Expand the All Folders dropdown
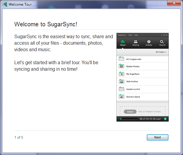 point(161,52)
